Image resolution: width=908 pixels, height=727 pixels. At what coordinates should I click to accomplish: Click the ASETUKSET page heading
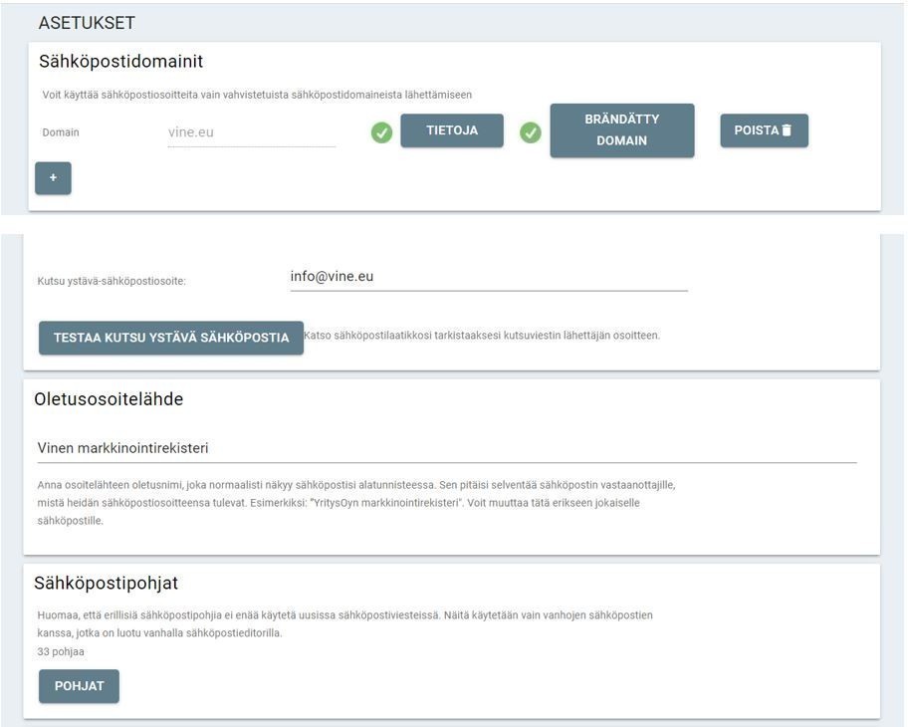(x=87, y=23)
